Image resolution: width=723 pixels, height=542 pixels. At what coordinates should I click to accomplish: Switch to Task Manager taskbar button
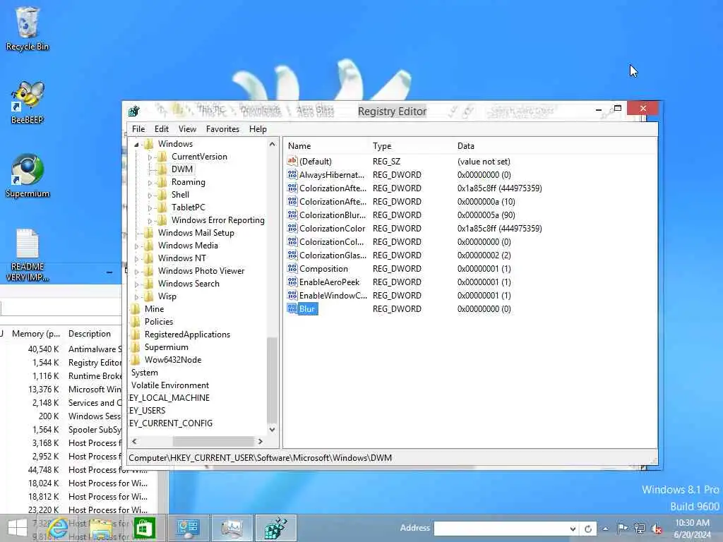tap(232, 528)
